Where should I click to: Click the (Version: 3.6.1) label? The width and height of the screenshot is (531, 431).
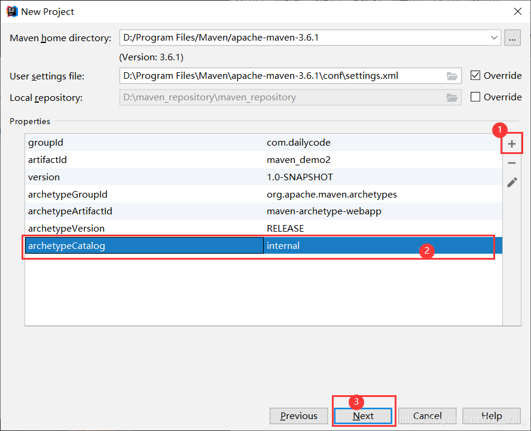point(151,57)
